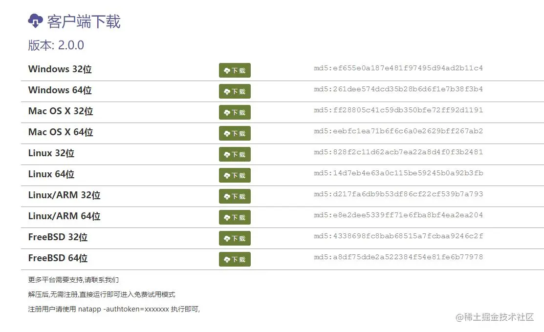Download the FreeBSD 32位 client

tap(235, 238)
